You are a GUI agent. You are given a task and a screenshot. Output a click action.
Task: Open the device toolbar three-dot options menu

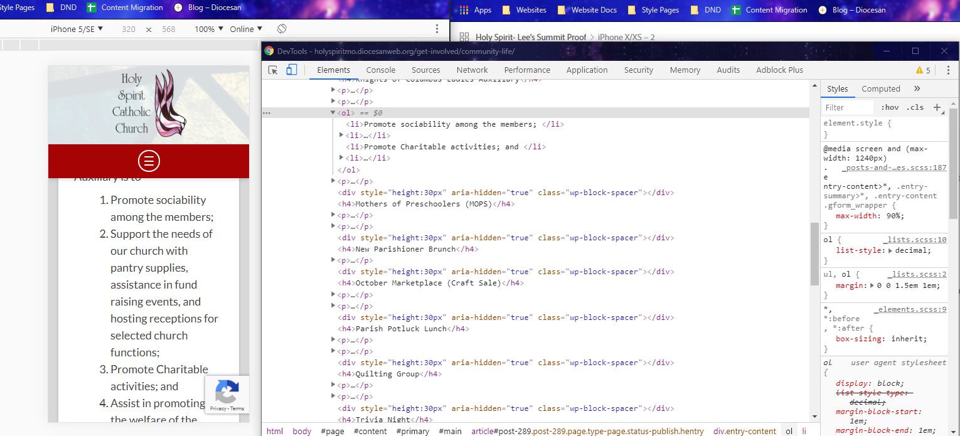point(437,29)
